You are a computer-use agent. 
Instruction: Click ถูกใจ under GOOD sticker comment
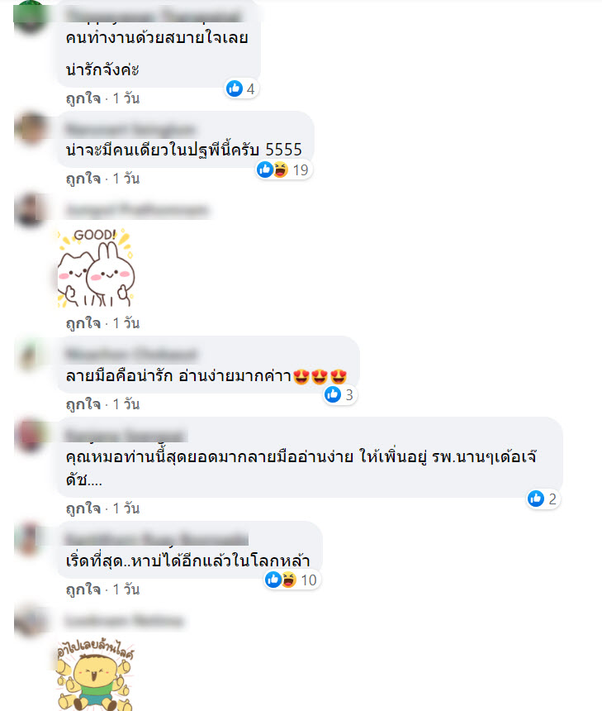click(83, 323)
